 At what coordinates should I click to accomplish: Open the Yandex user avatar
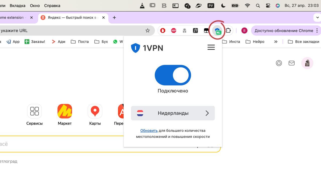click(307, 63)
